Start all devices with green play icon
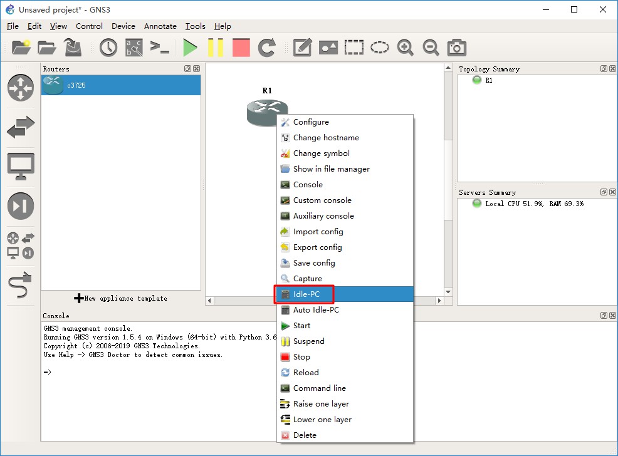Viewport: 618px width, 456px height. coord(190,48)
